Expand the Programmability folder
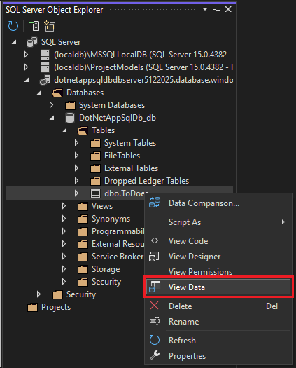The width and height of the screenshot is (296, 368). (x=64, y=231)
